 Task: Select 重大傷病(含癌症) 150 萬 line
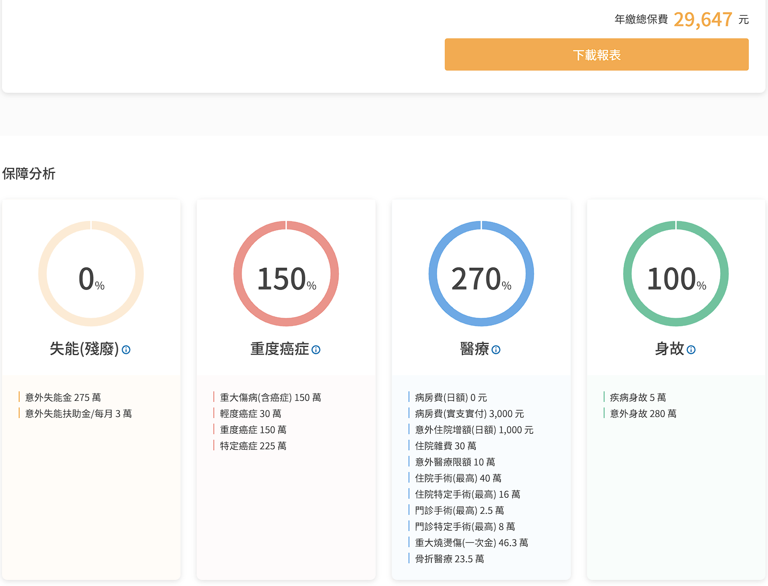tap(270, 397)
